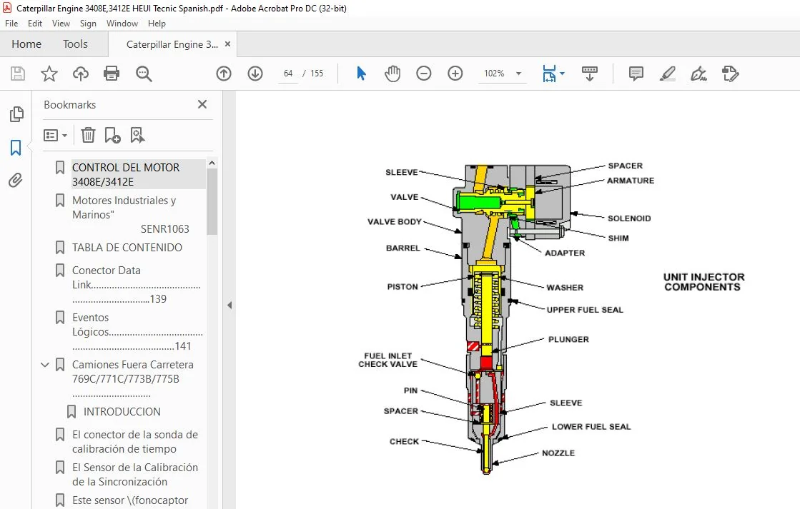
Task: Click the UNIT INJECTOR COMPONENTS heading text
Action: click(703, 282)
